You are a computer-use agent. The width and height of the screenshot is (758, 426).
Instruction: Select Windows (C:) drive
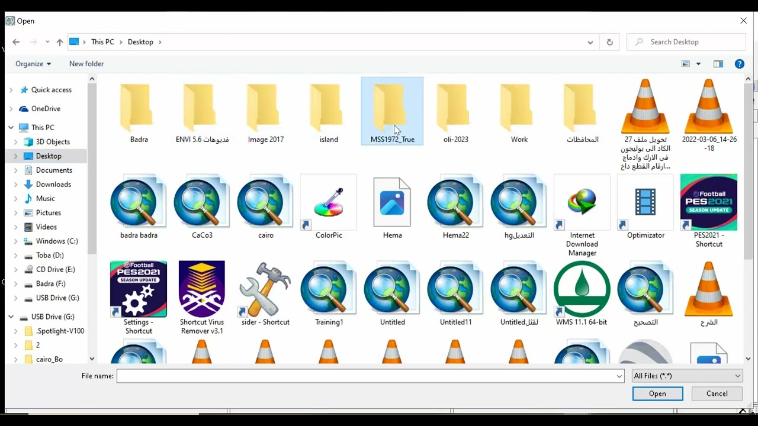tap(56, 241)
